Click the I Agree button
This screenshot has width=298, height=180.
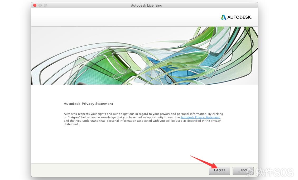219,171
